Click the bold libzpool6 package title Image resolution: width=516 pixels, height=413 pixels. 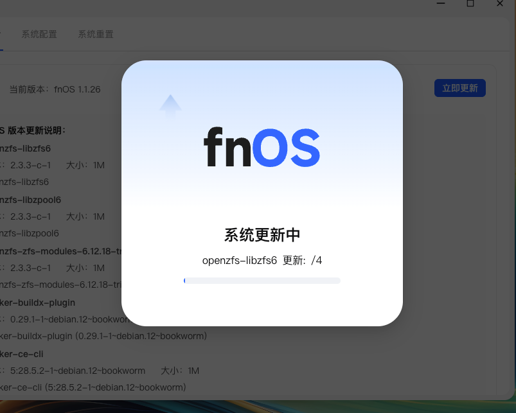pos(30,200)
